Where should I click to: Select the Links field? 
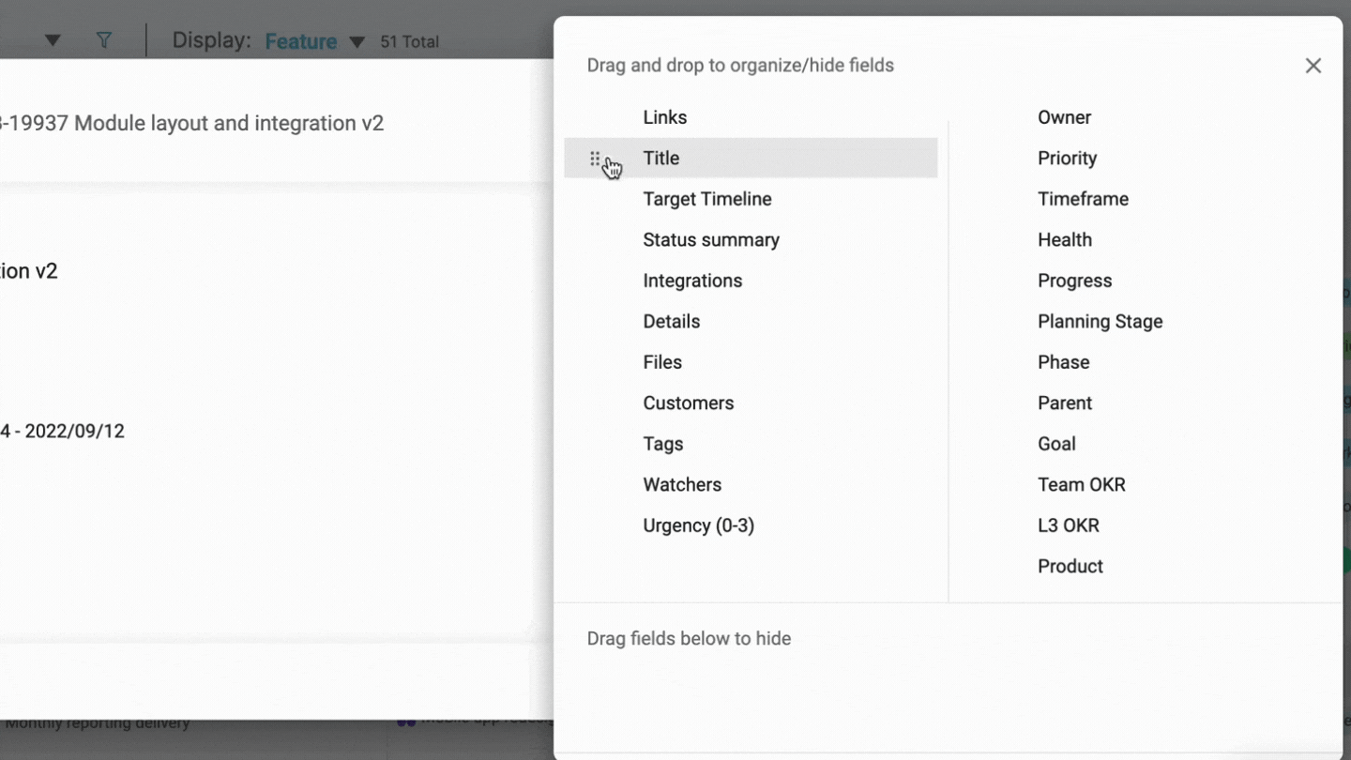coord(664,117)
